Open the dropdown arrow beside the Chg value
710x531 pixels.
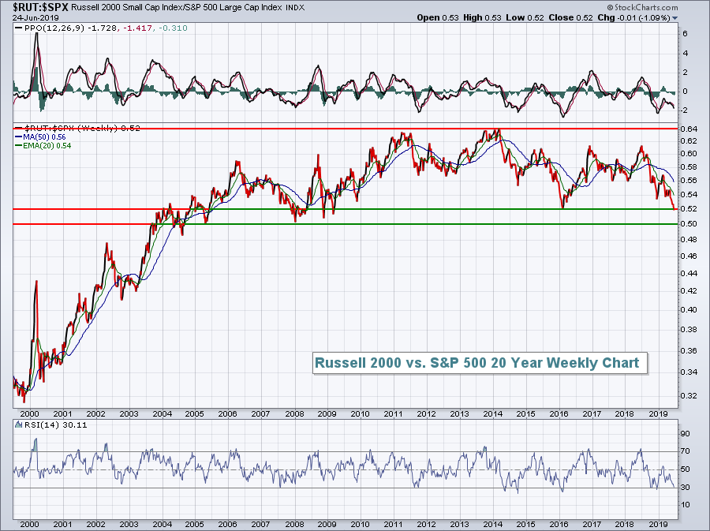674,18
